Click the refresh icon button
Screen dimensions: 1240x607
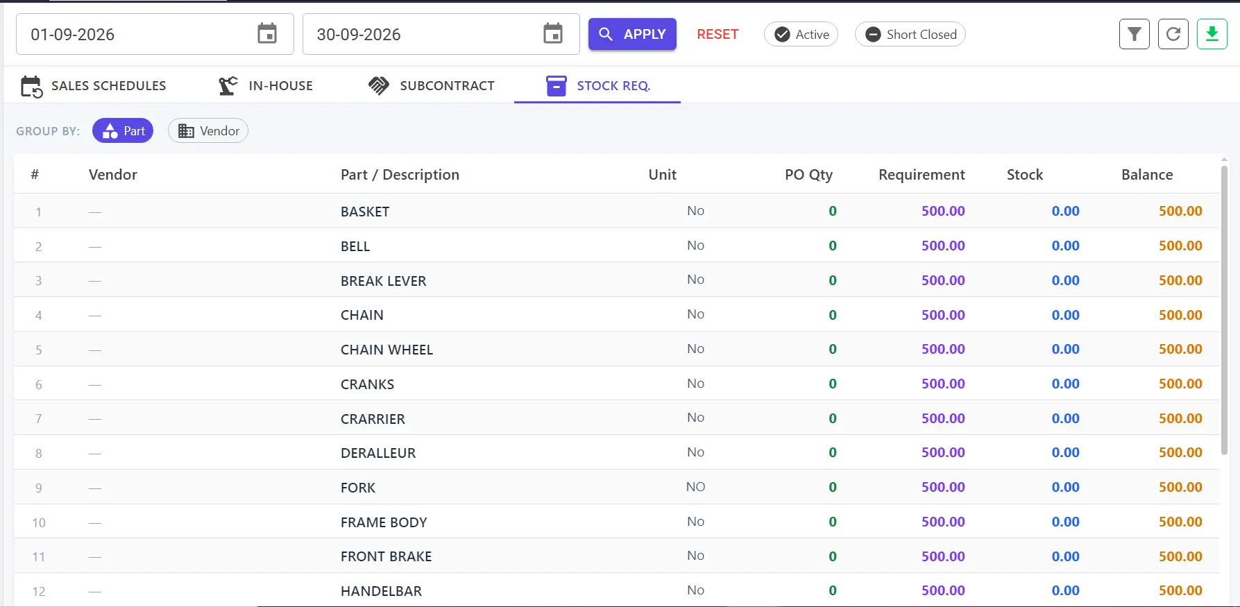coord(1173,34)
